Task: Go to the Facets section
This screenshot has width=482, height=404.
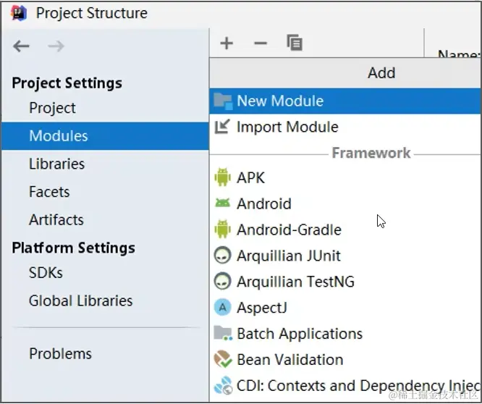Action: click(49, 192)
